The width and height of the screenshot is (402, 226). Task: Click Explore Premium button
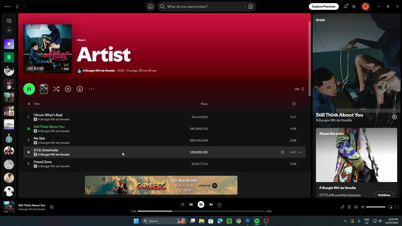323,6
